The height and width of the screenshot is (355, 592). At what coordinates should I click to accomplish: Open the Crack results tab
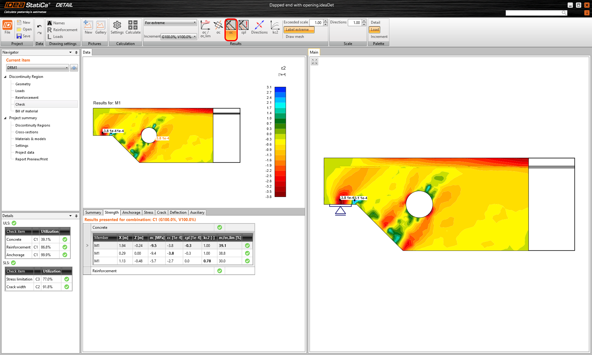pyautogui.click(x=161, y=212)
